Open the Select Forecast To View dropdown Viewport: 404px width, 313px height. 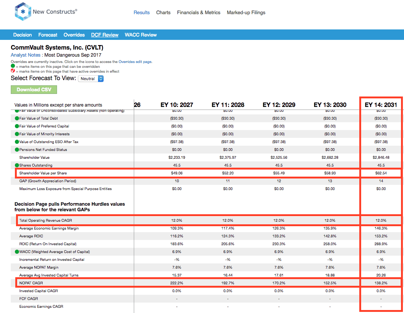click(91, 79)
